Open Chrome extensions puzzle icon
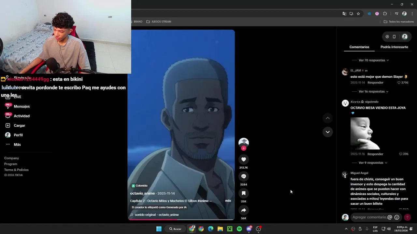The height and width of the screenshot is (234, 417). pos(385,14)
